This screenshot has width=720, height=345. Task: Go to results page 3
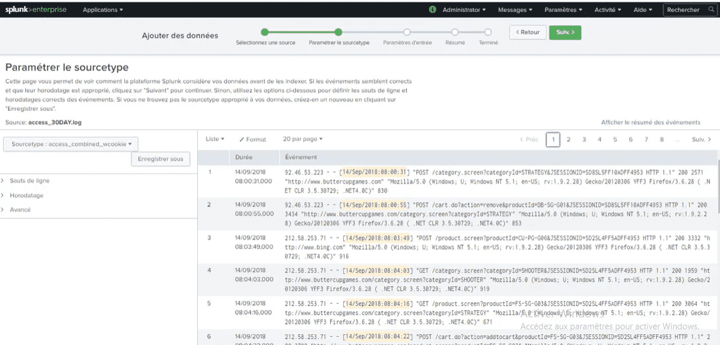(x=584, y=140)
